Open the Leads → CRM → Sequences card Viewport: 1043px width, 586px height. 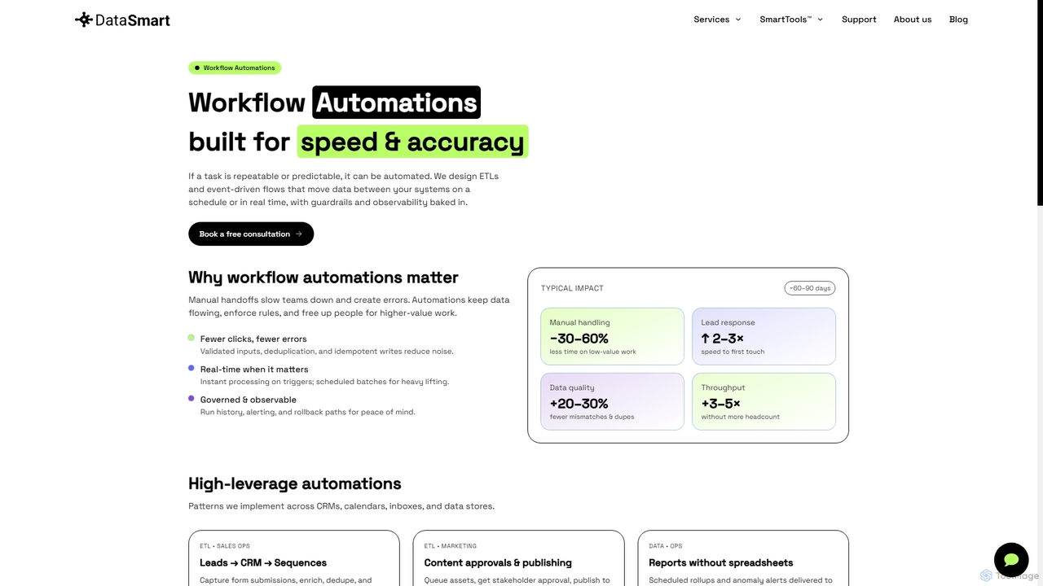(x=294, y=558)
